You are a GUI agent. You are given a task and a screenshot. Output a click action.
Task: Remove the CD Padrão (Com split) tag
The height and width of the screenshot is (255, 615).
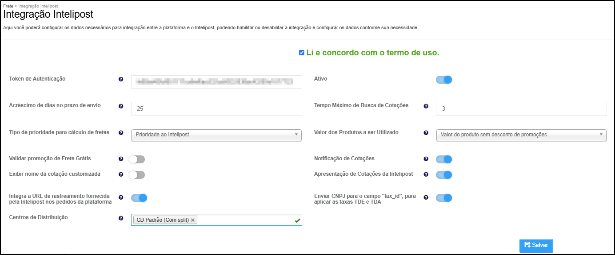coord(193,220)
